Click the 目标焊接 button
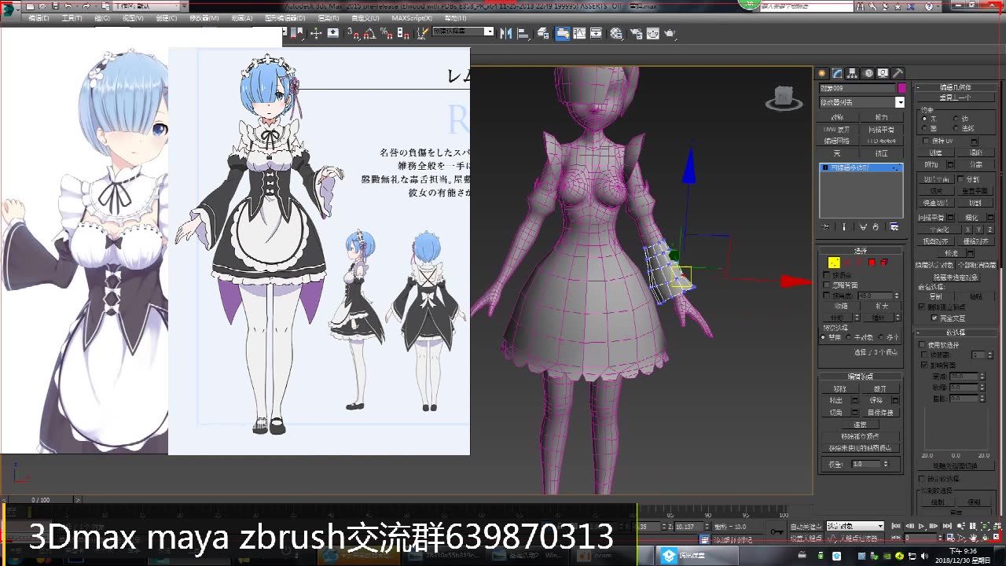This screenshot has width=1006, height=566. [x=879, y=412]
